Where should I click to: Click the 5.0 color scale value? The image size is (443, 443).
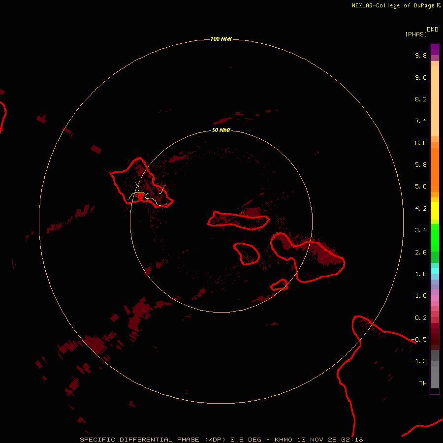[x=421, y=187]
